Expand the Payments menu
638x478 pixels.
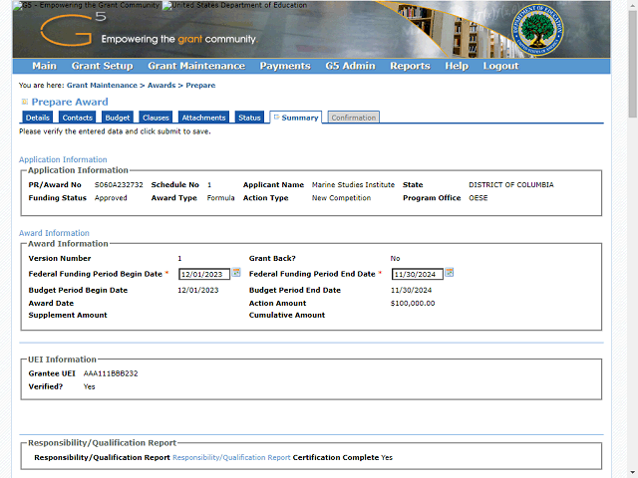click(285, 66)
